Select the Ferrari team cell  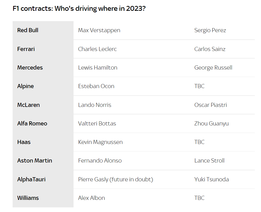tap(43, 49)
